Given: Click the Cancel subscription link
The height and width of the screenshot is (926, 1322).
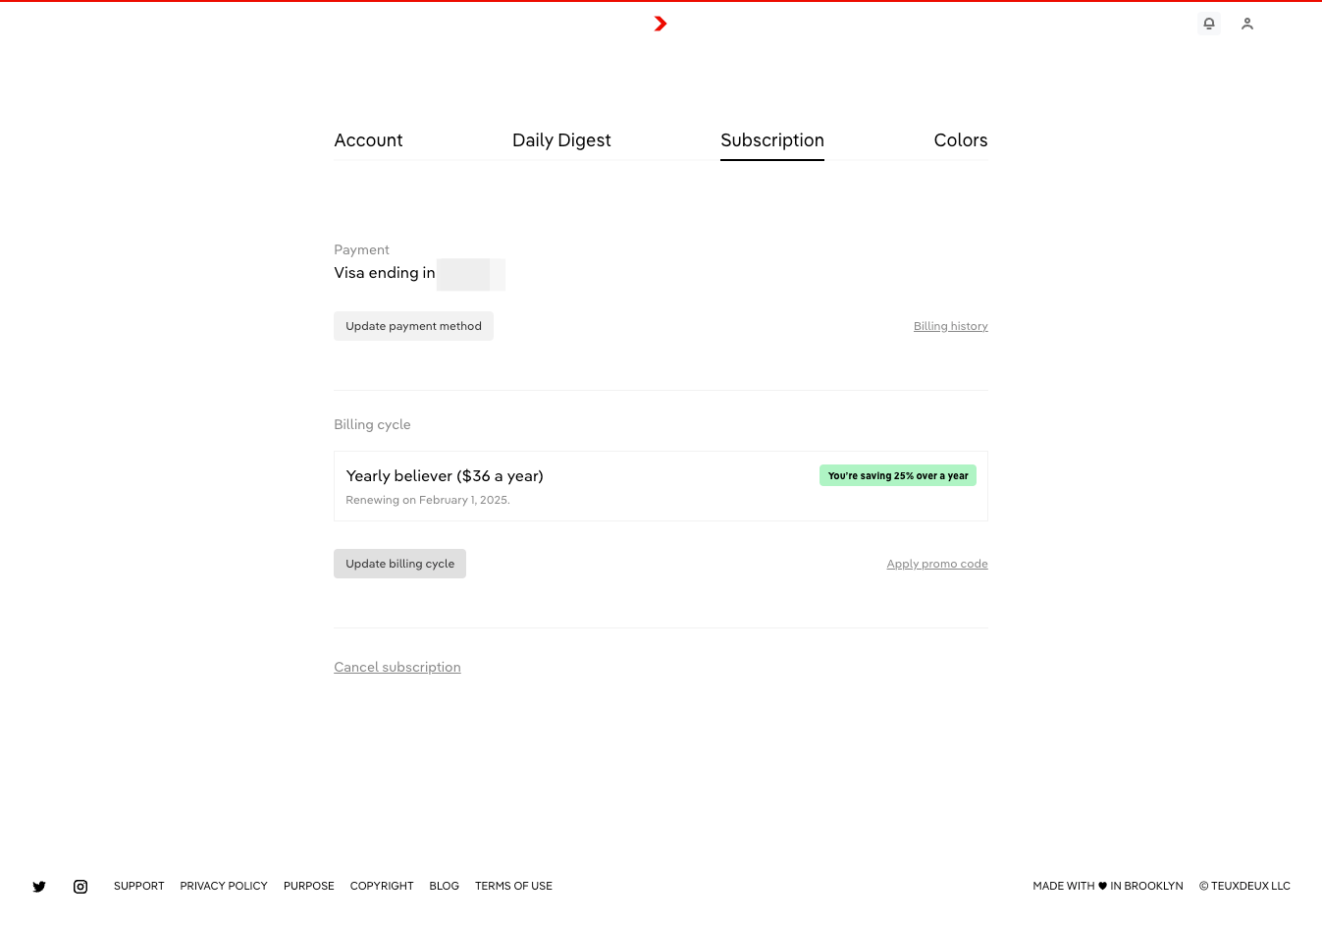Looking at the screenshot, I should coord(397,667).
